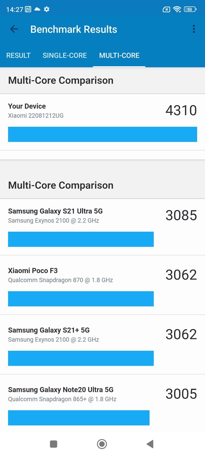Tap Your Device's blue score bar
This screenshot has width=205, height=456.
(x=102, y=134)
